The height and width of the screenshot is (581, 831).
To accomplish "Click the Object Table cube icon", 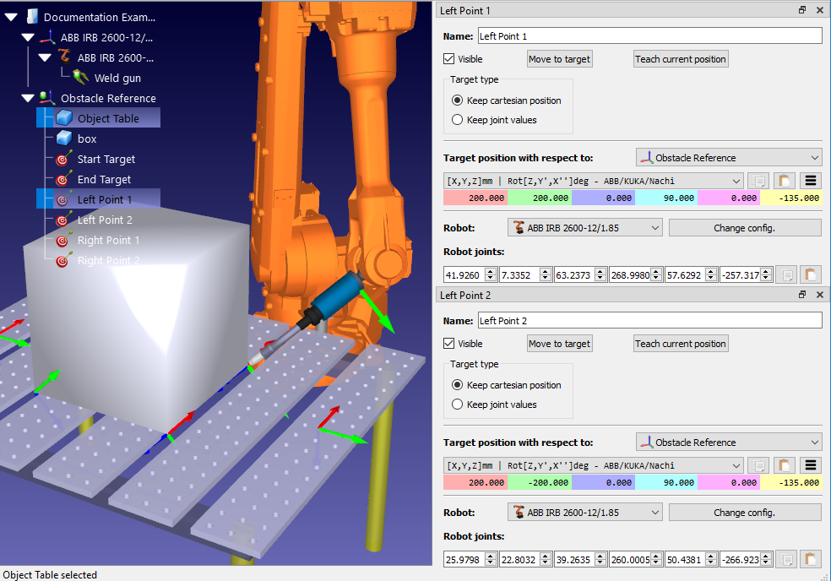I will (64, 118).
